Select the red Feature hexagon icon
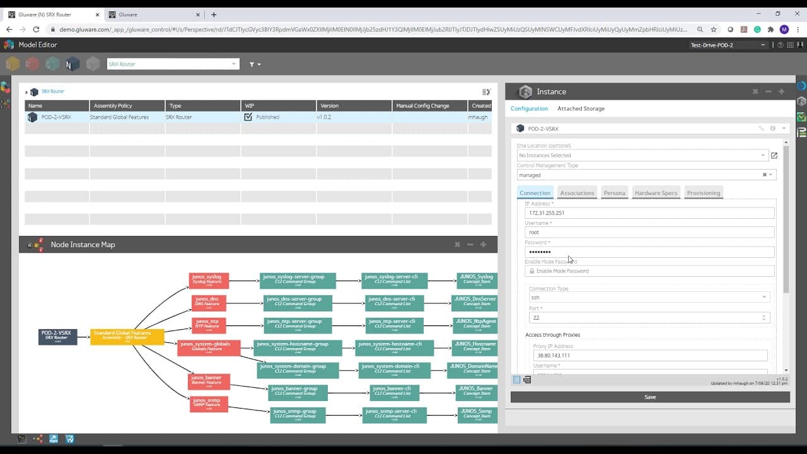This screenshot has width=807, height=454. (x=33, y=64)
